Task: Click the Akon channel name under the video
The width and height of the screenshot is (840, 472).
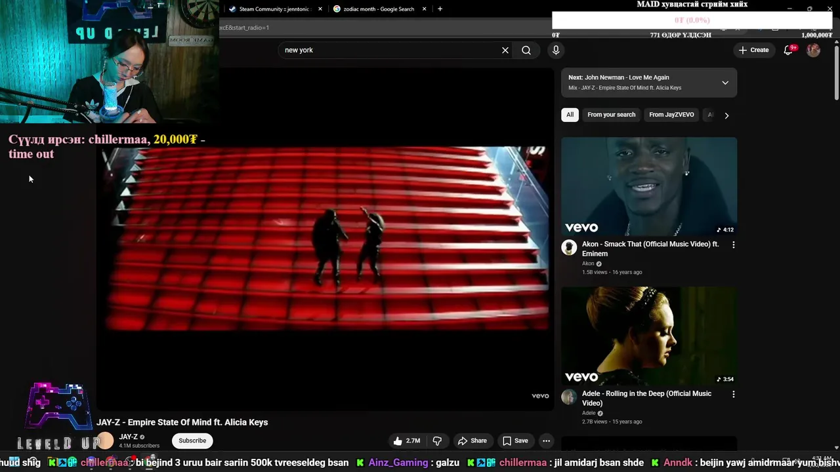Action: [x=588, y=264]
